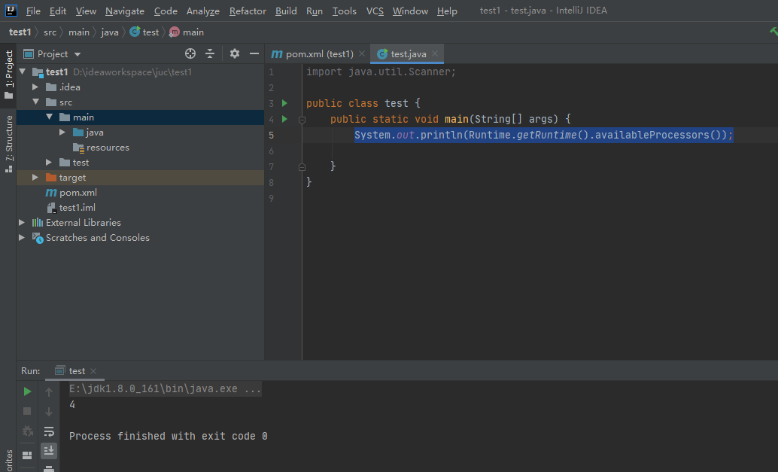Click the VCS menu in the menu bar
This screenshot has width=778, height=472.
pyautogui.click(x=373, y=11)
